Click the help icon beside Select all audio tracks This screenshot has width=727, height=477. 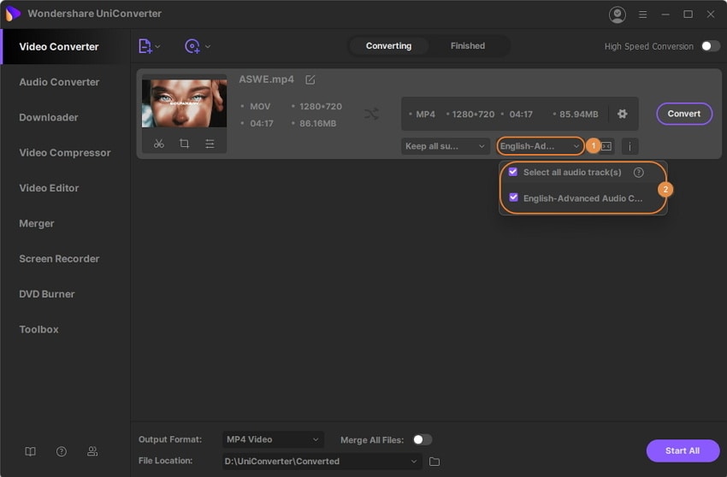pos(638,173)
